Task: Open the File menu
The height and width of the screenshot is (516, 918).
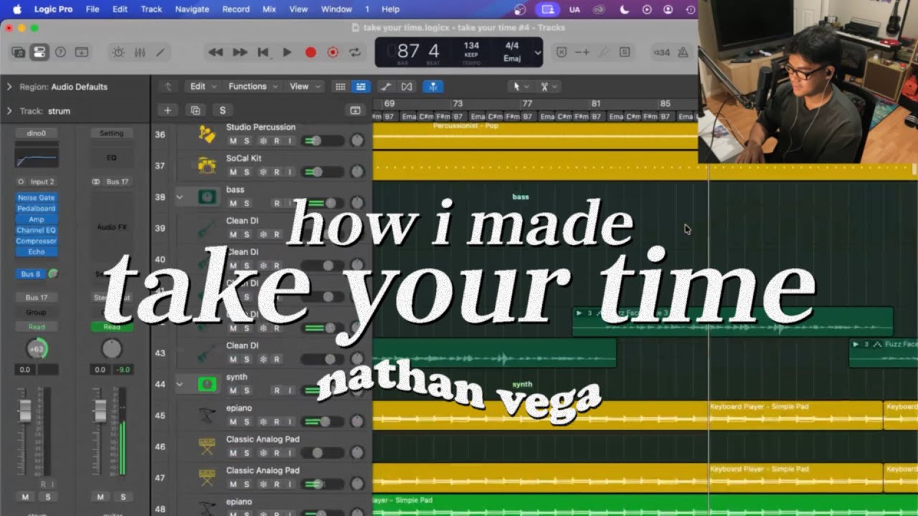Action: pos(93,9)
